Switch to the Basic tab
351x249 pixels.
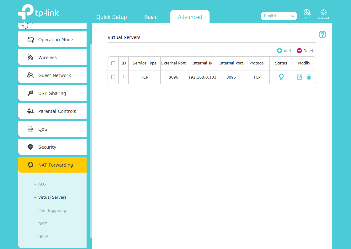click(x=151, y=17)
